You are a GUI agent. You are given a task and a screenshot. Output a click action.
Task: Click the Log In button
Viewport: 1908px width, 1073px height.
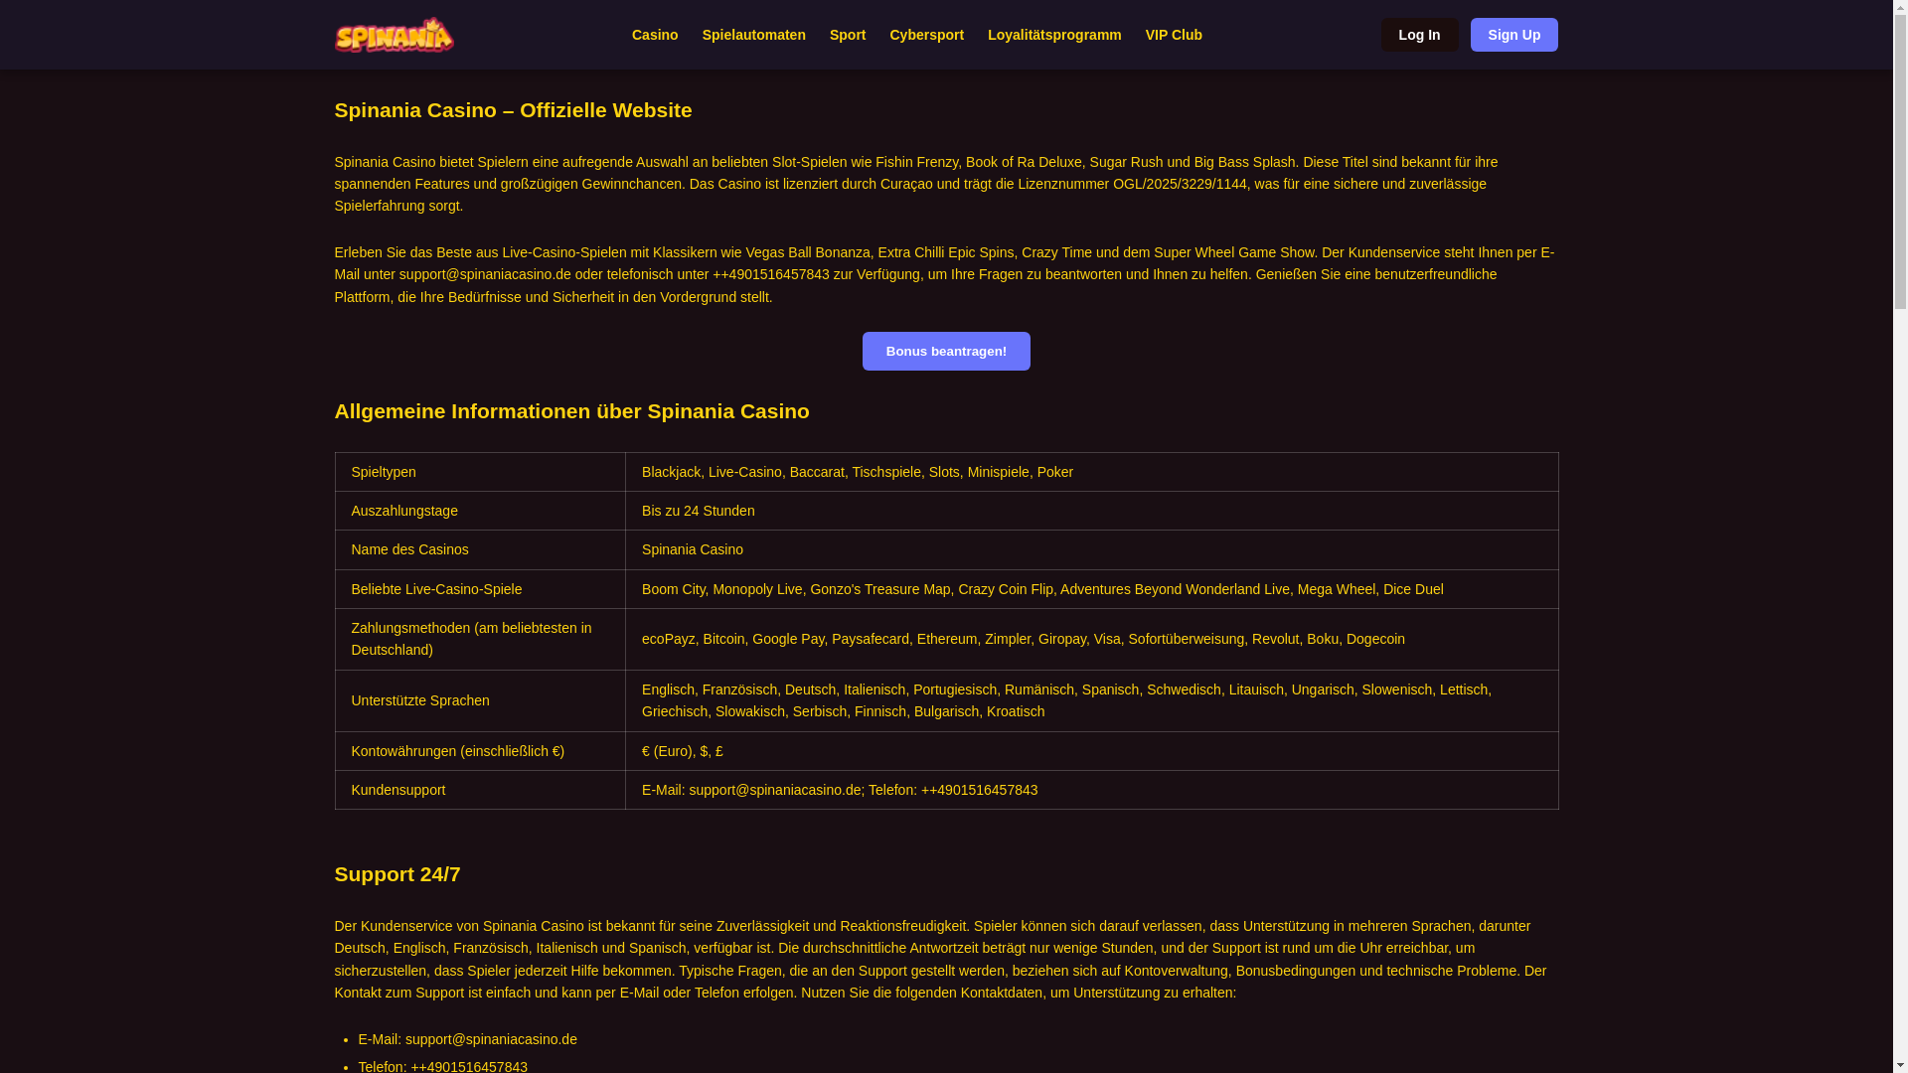(x=1419, y=35)
